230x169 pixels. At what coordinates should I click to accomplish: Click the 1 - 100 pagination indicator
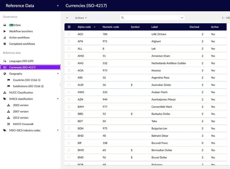(226, 18)
